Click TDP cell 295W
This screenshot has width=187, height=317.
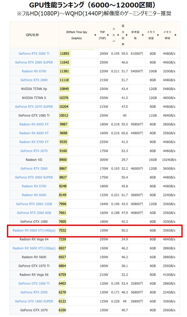(x=104, y=239)
